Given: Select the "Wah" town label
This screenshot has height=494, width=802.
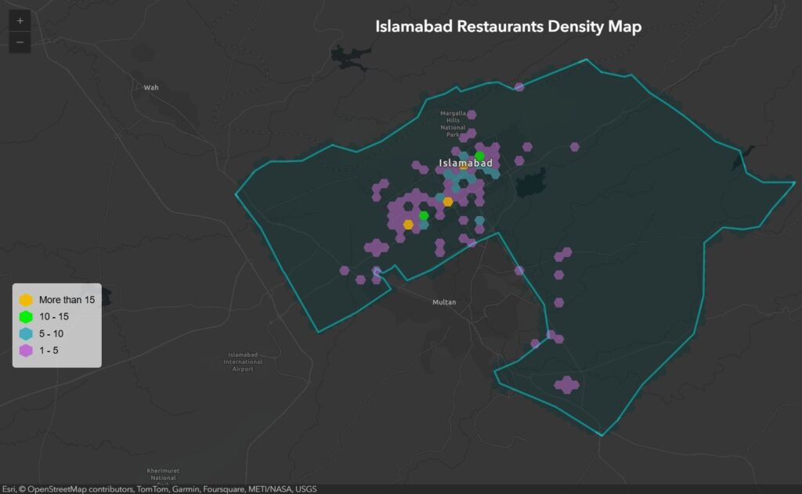Looking at the screenshot, I should click(151, 88).
